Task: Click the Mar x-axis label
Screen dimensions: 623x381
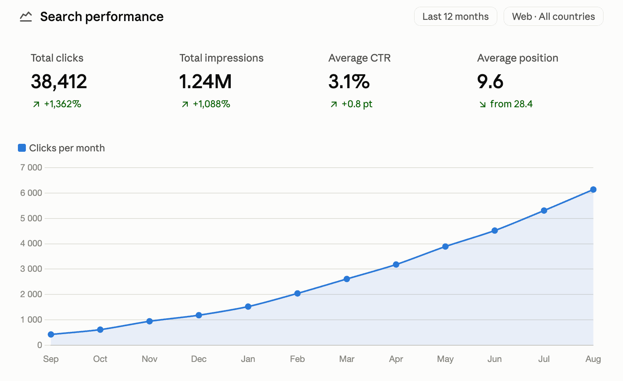Action: [347, 359]
